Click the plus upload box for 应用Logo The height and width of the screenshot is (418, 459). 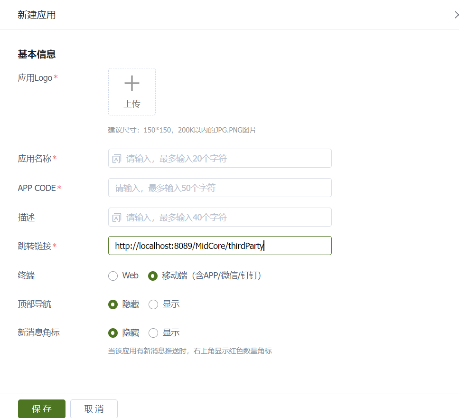coord(132,92)
